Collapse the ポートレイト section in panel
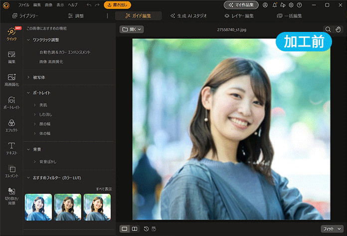Viewport: 347px width, 236px height. point(28,93)
